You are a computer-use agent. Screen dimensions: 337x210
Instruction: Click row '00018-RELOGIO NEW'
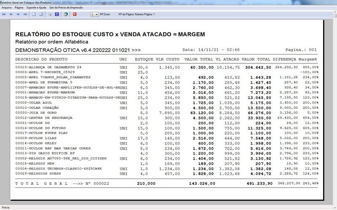166,164
